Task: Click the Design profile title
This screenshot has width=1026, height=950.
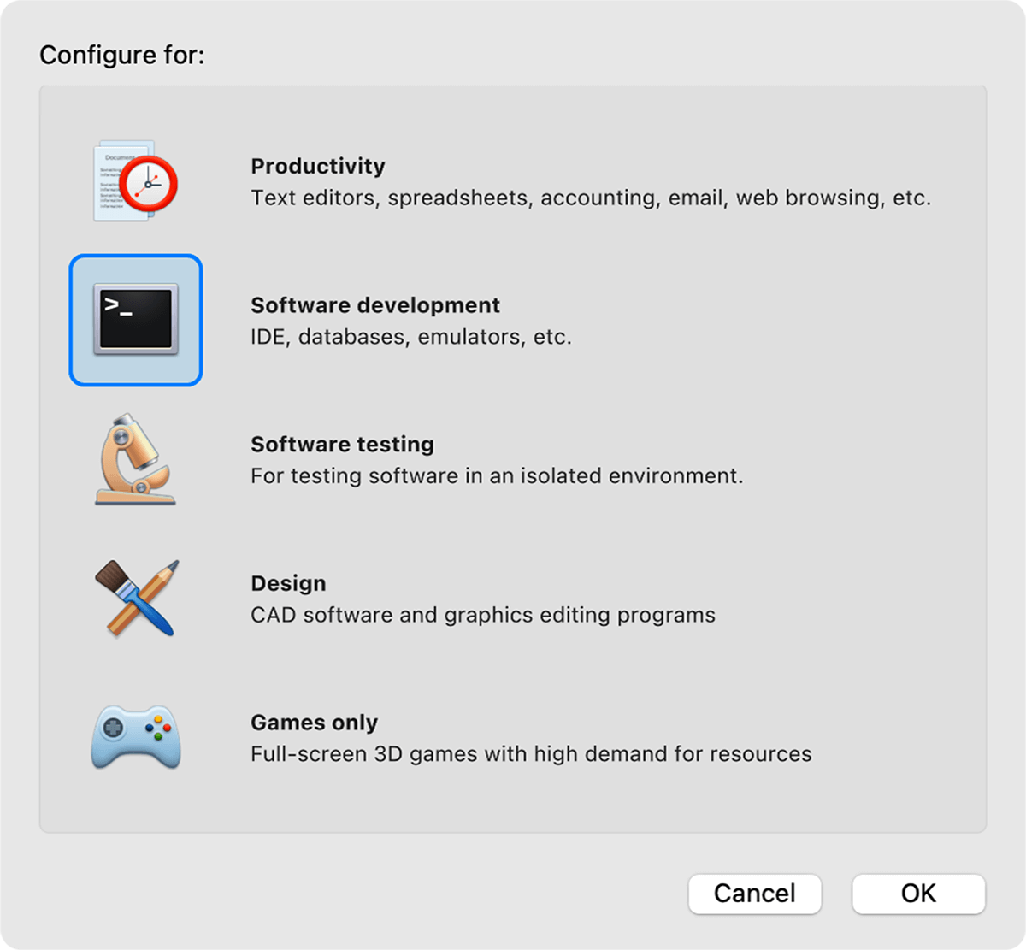Action: (288, 583)
